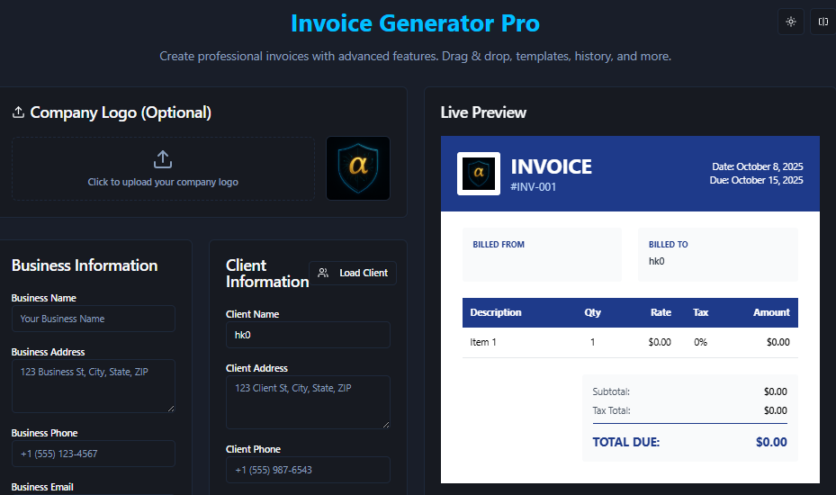
Task: Click the INVOICE heading in preview
Action: pos(551,167)
